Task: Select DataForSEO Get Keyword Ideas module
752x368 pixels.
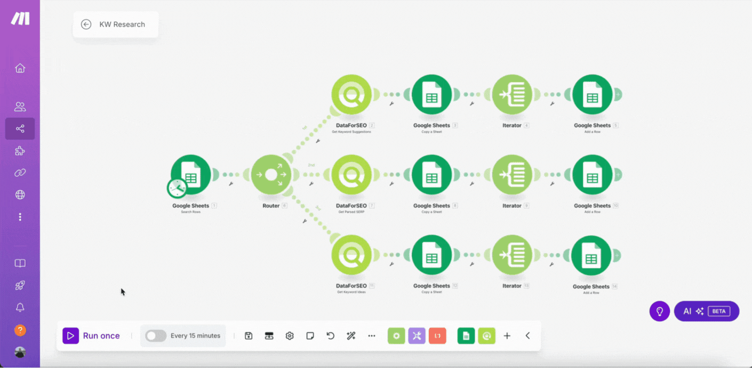Action: pos(351,256)
